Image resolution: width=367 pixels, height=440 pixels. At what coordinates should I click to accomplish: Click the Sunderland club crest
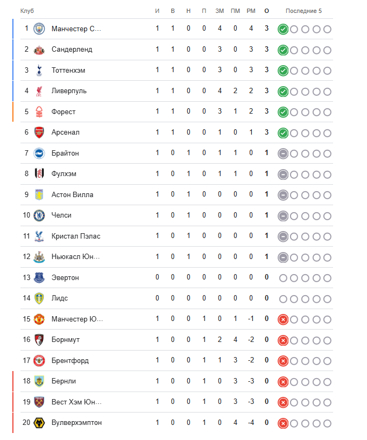pos(39,50)
